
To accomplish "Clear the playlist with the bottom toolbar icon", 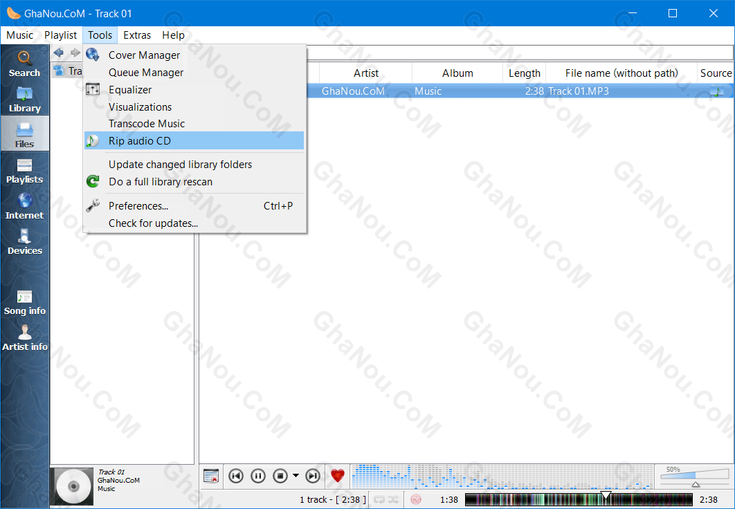I will click(211, 476).
